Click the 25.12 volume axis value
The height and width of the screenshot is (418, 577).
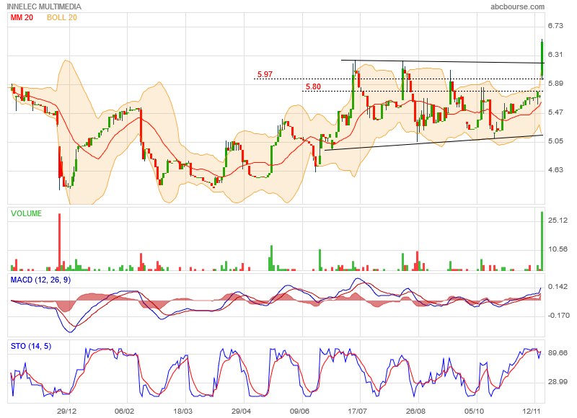pos(558,221)
